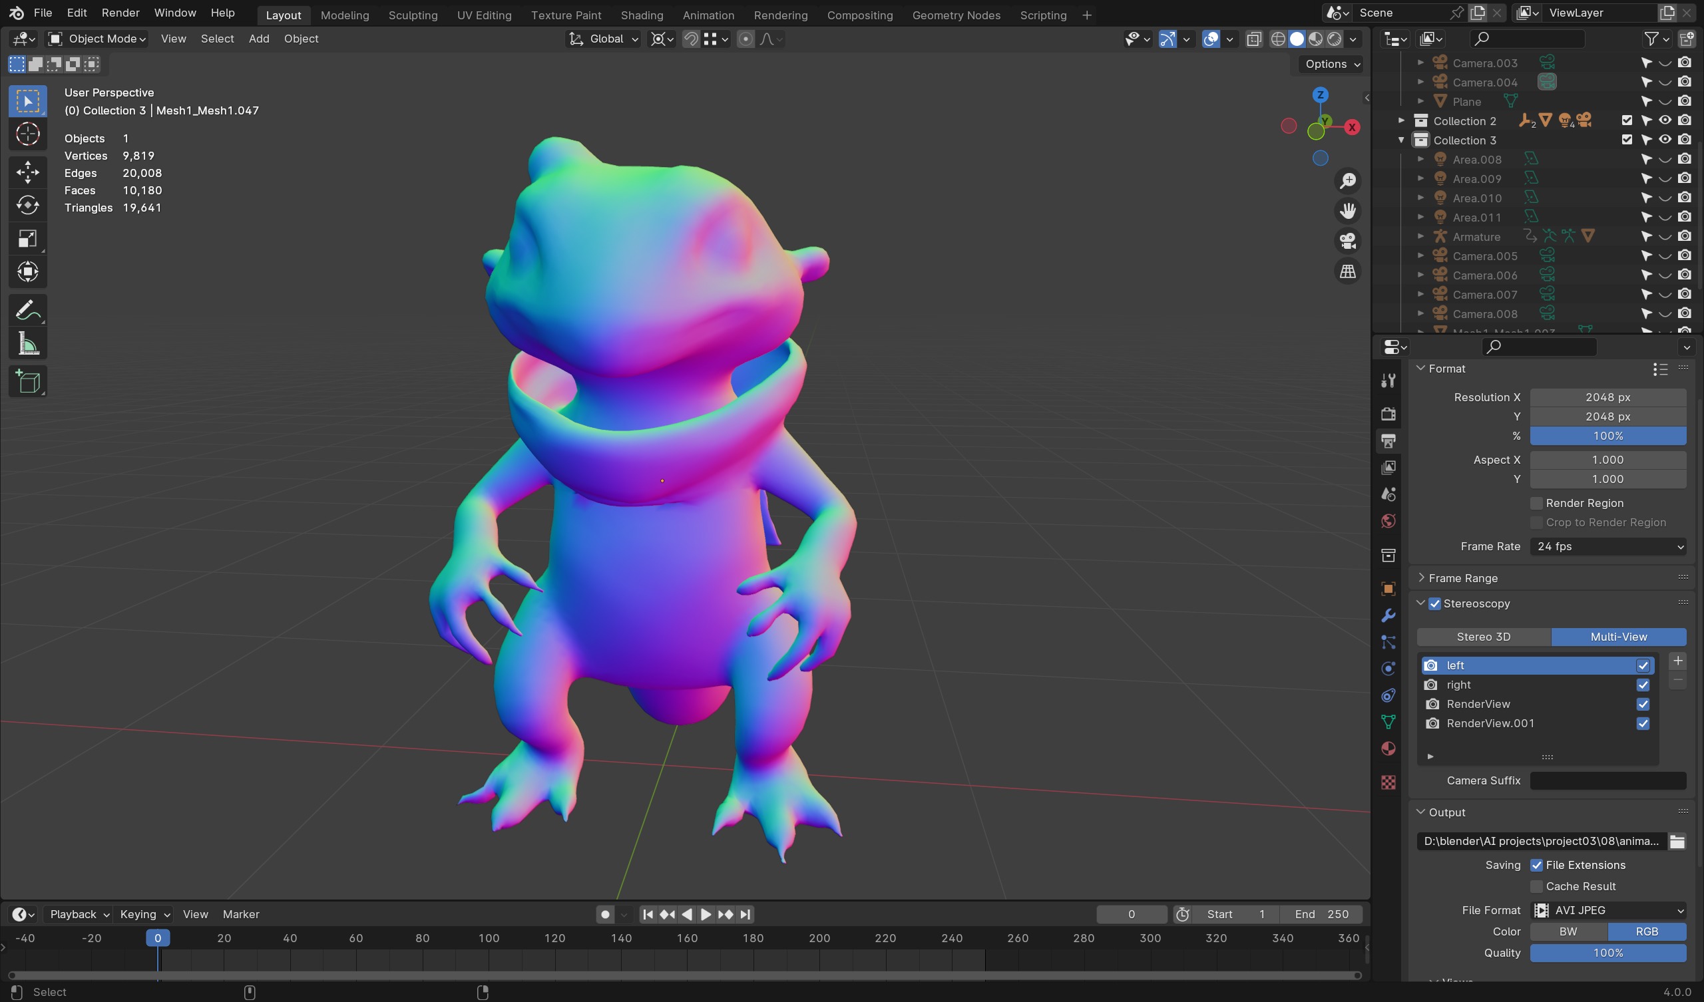Open the File Format AVI JPEG dropdown
Image resolution: width=1704 pixels, height=1002 pixels.
[1608, 910]
